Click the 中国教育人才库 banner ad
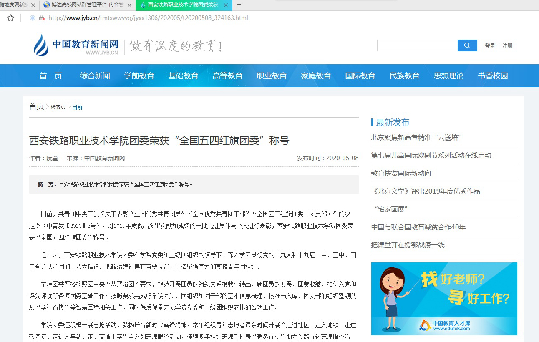The height and width of the screenshot is (342, 539). (444, 299)
